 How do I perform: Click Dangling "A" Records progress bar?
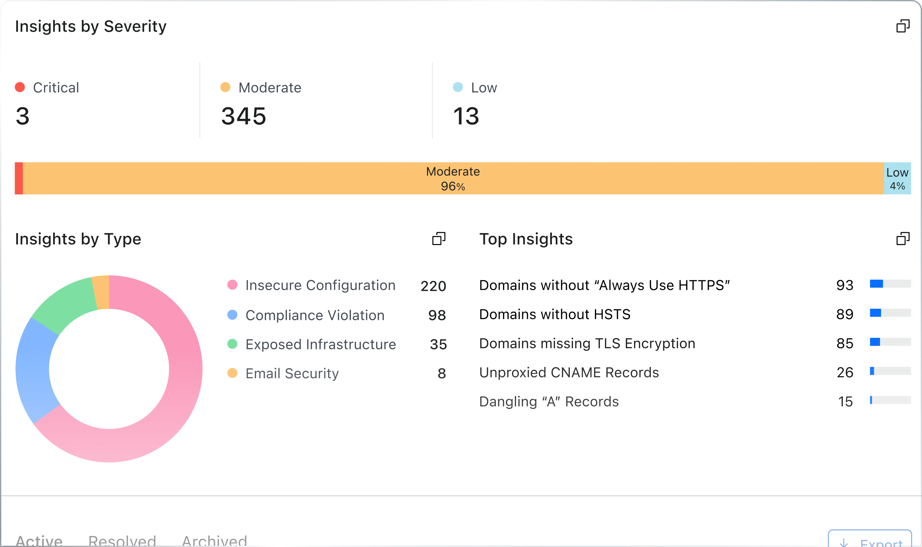(890, 400)
